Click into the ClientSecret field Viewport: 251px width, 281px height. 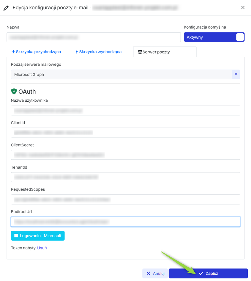point(125,155)
